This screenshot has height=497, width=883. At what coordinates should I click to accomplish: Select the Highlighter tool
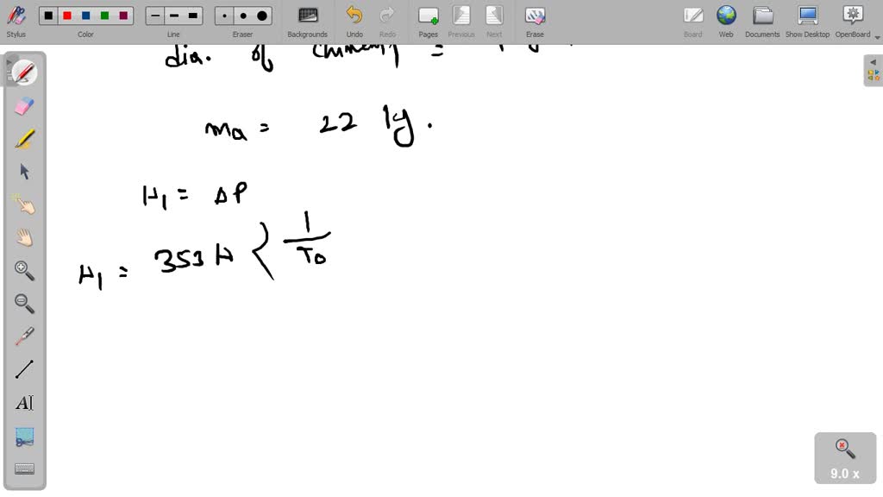[24, 138]
